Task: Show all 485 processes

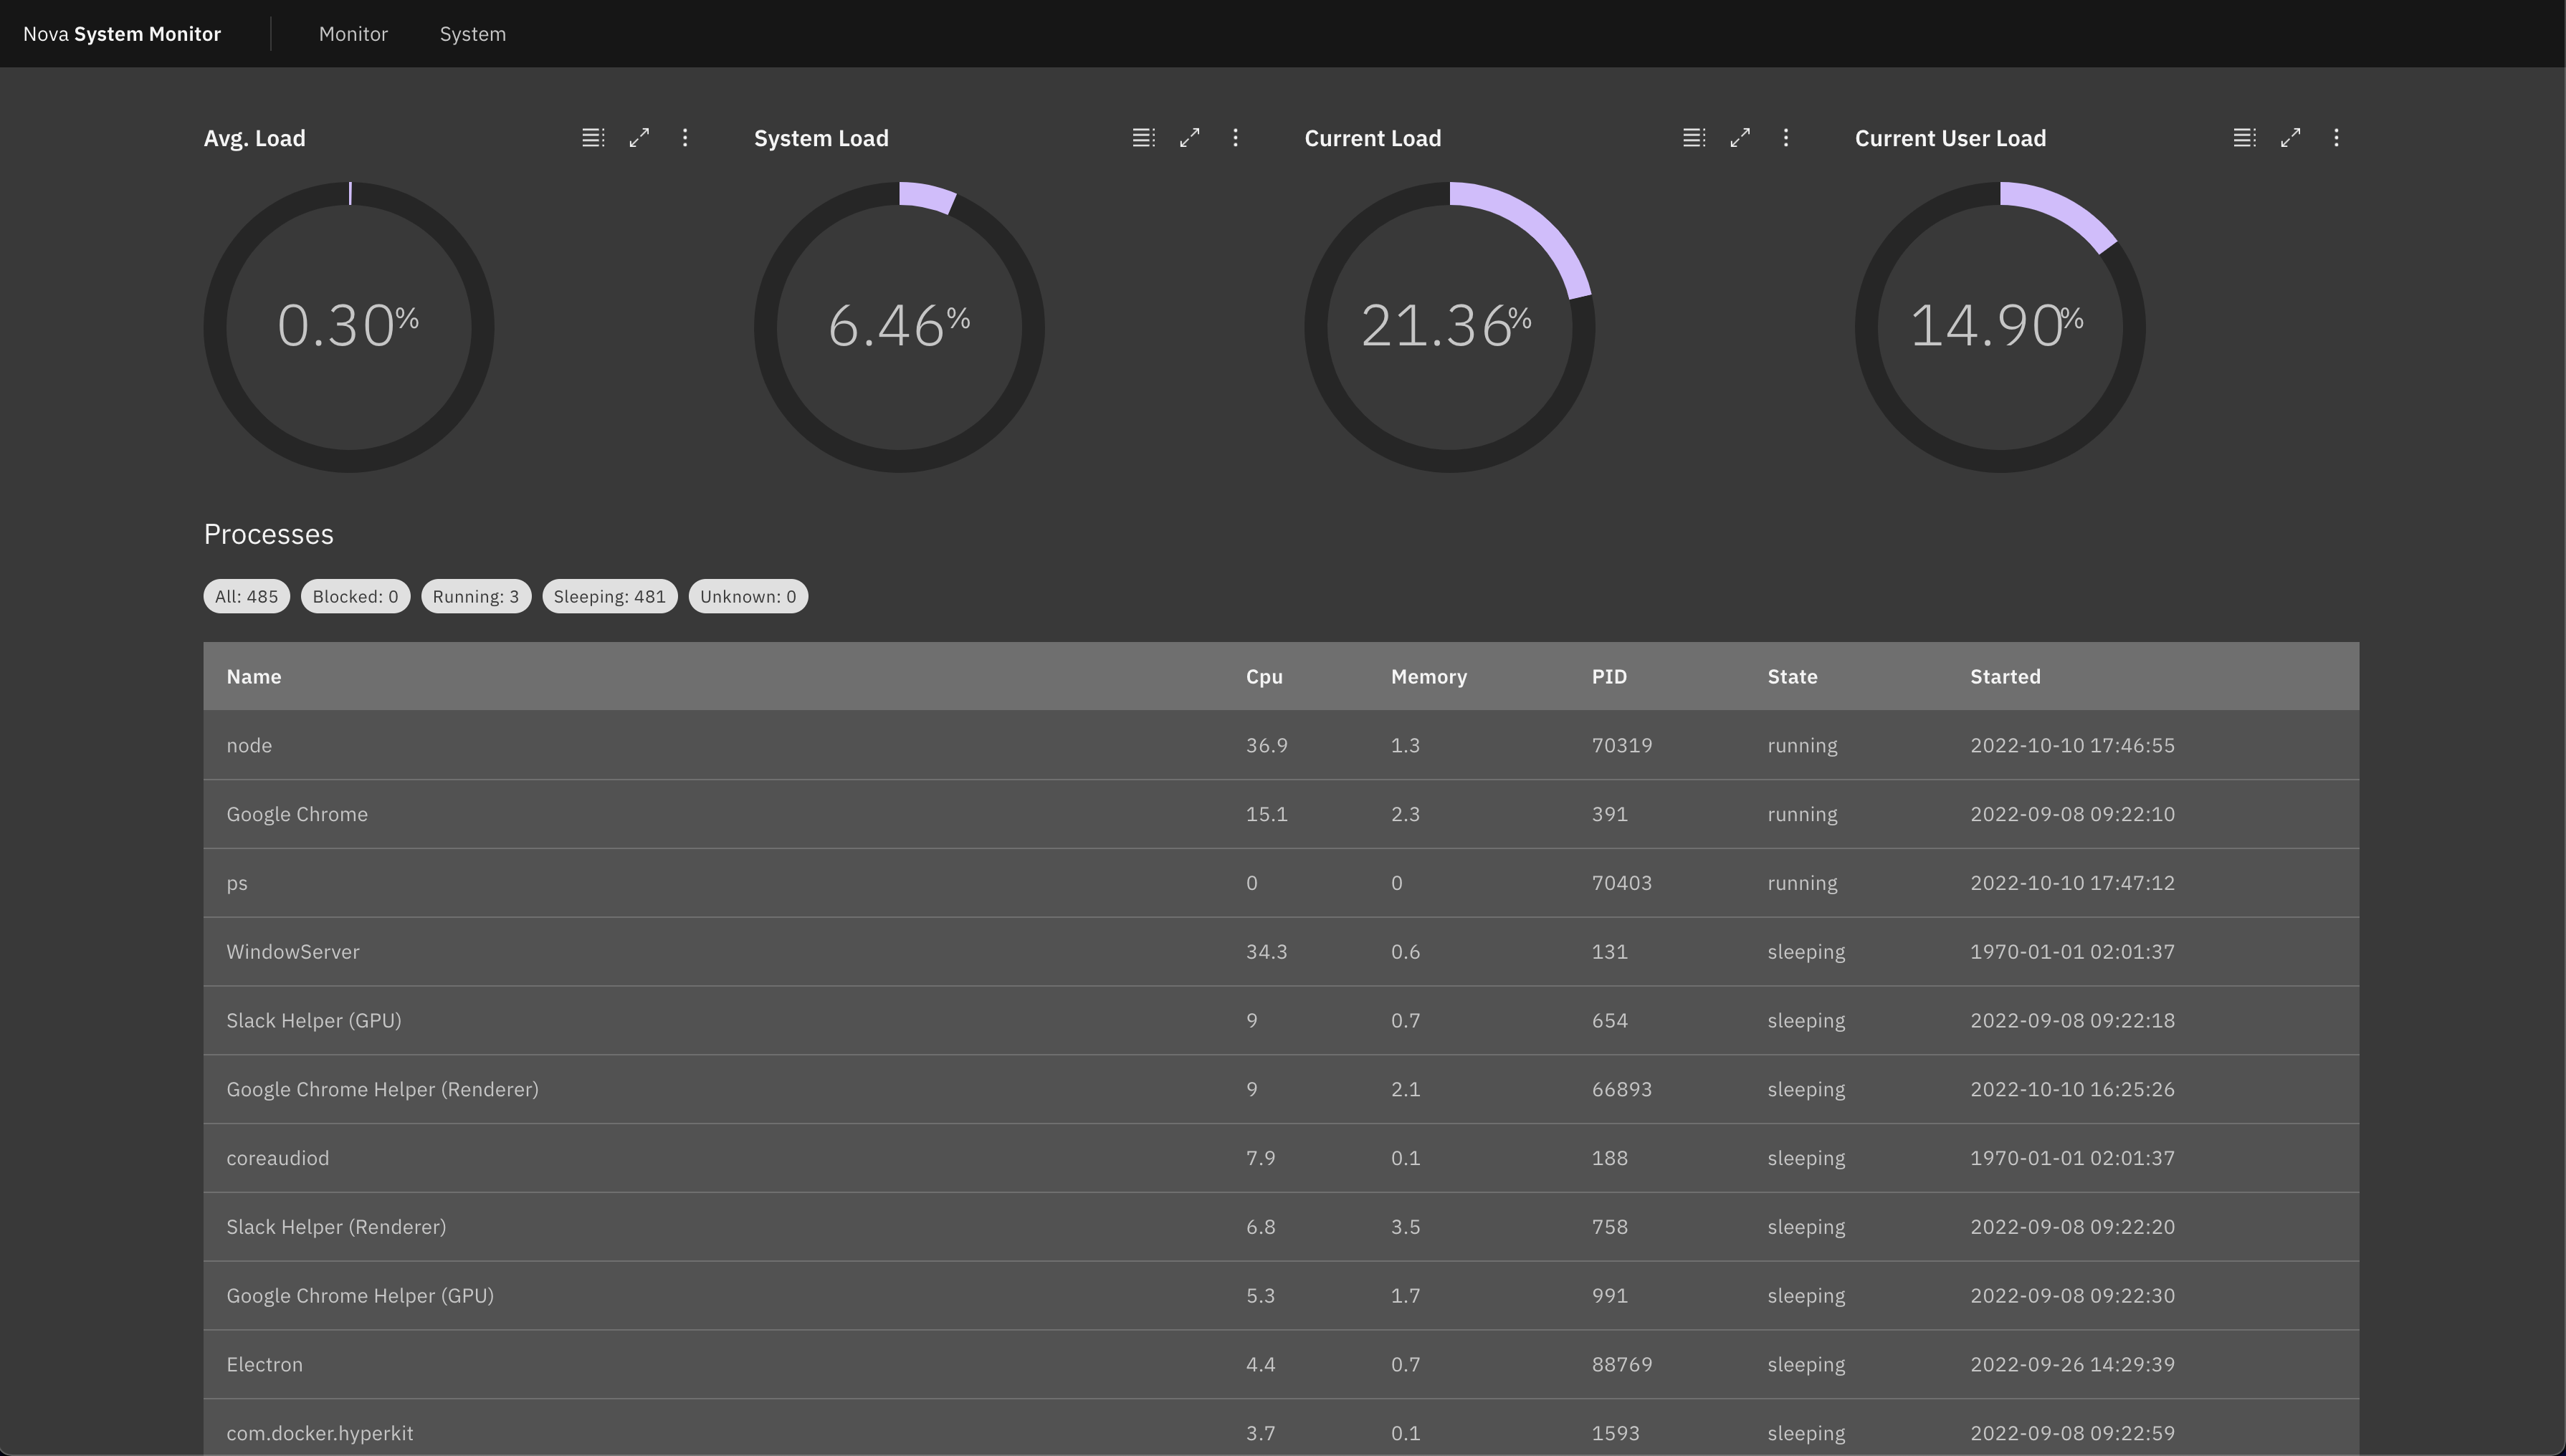Action: (x=246, y=596)
